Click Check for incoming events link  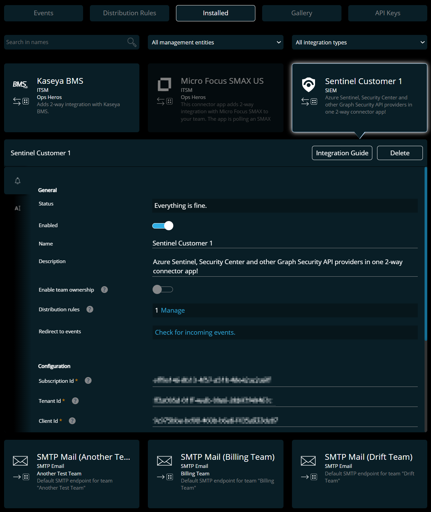pos(195,332)
